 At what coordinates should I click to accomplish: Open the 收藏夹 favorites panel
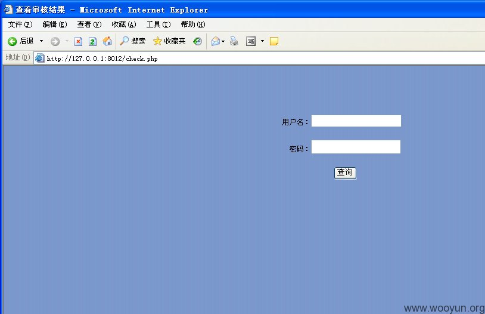tap(169, 41)
